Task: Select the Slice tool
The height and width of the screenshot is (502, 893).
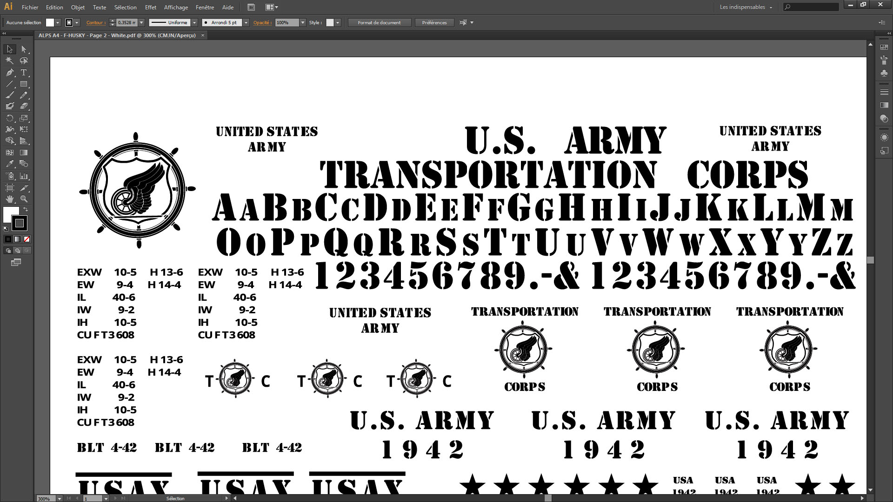Action: coord(24,188)
